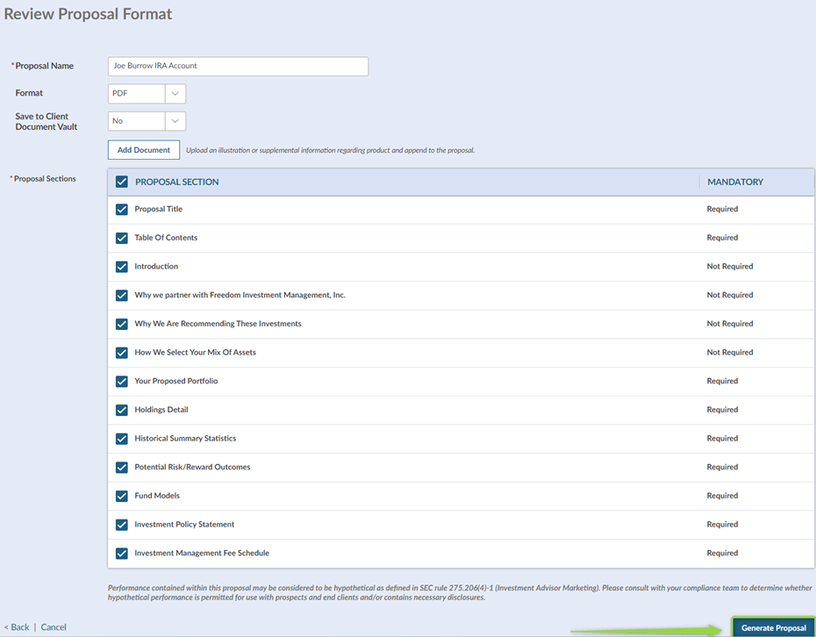Uncheck the Potential Risk/Reward Outcomes section

tap(121, 467)
